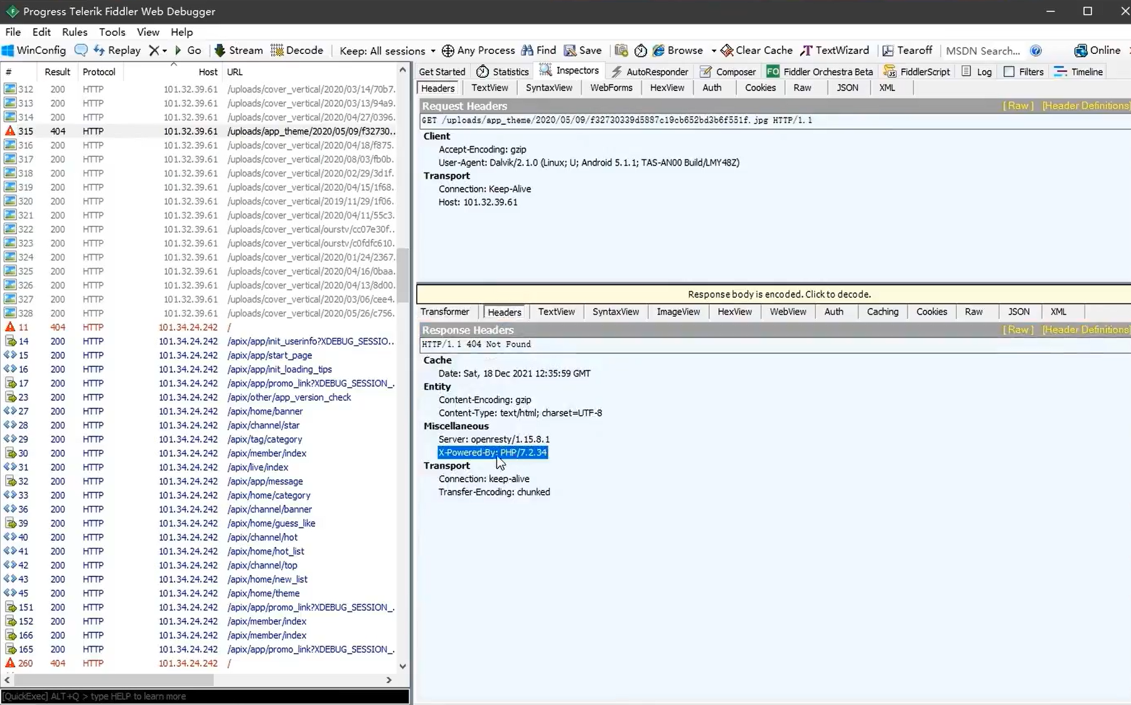This screenshot has width=1131, height=705.
Task: Click the session list scroll-down arrow
Action: click(403, 666)
